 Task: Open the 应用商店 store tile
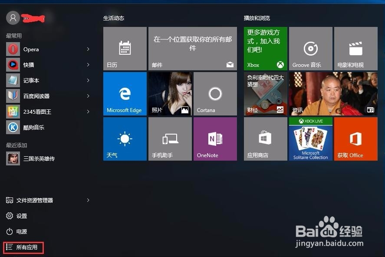pyautogui.click(x=266, y=139)
